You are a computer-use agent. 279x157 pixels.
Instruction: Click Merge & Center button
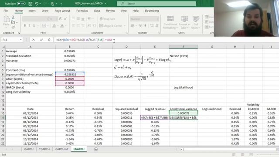(x=110, y=26)
